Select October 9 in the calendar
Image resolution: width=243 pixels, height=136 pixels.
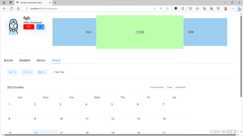pos(46,123)
